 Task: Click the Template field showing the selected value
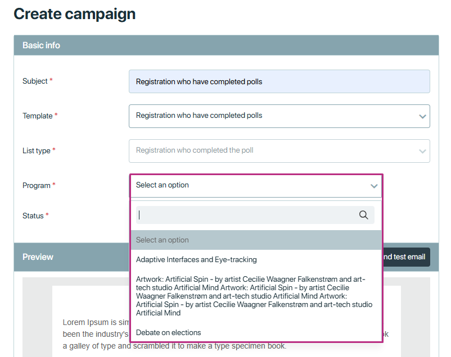pyautogui.click(x=279, y=116)
